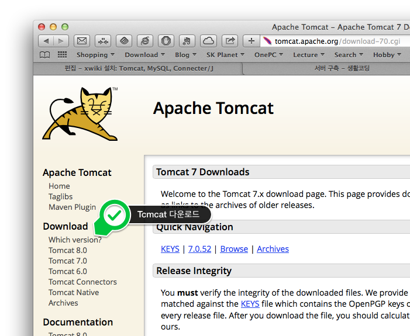Click the KEYS link in Release Integrity text

click(250, 304)
